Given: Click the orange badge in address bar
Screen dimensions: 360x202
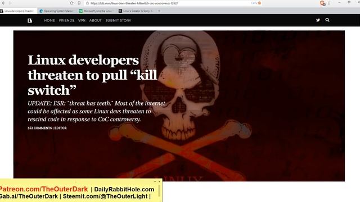Looking at the screenshot, I should point(259,3).
